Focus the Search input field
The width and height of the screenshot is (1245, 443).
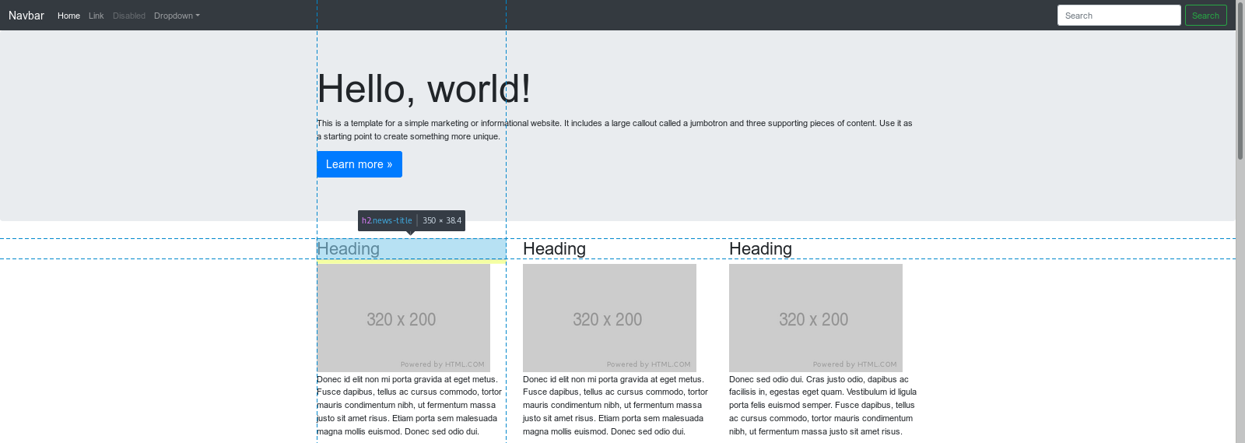[1119, 16]
